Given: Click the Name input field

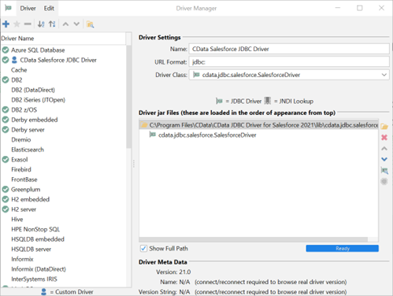Looking at the screenshot, I should (289, 49).
